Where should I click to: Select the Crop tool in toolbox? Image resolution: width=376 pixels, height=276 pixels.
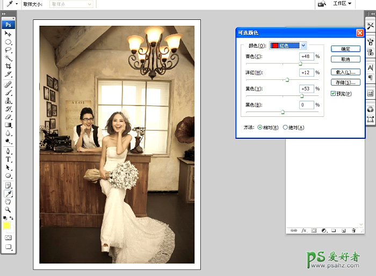pos(9,66)
